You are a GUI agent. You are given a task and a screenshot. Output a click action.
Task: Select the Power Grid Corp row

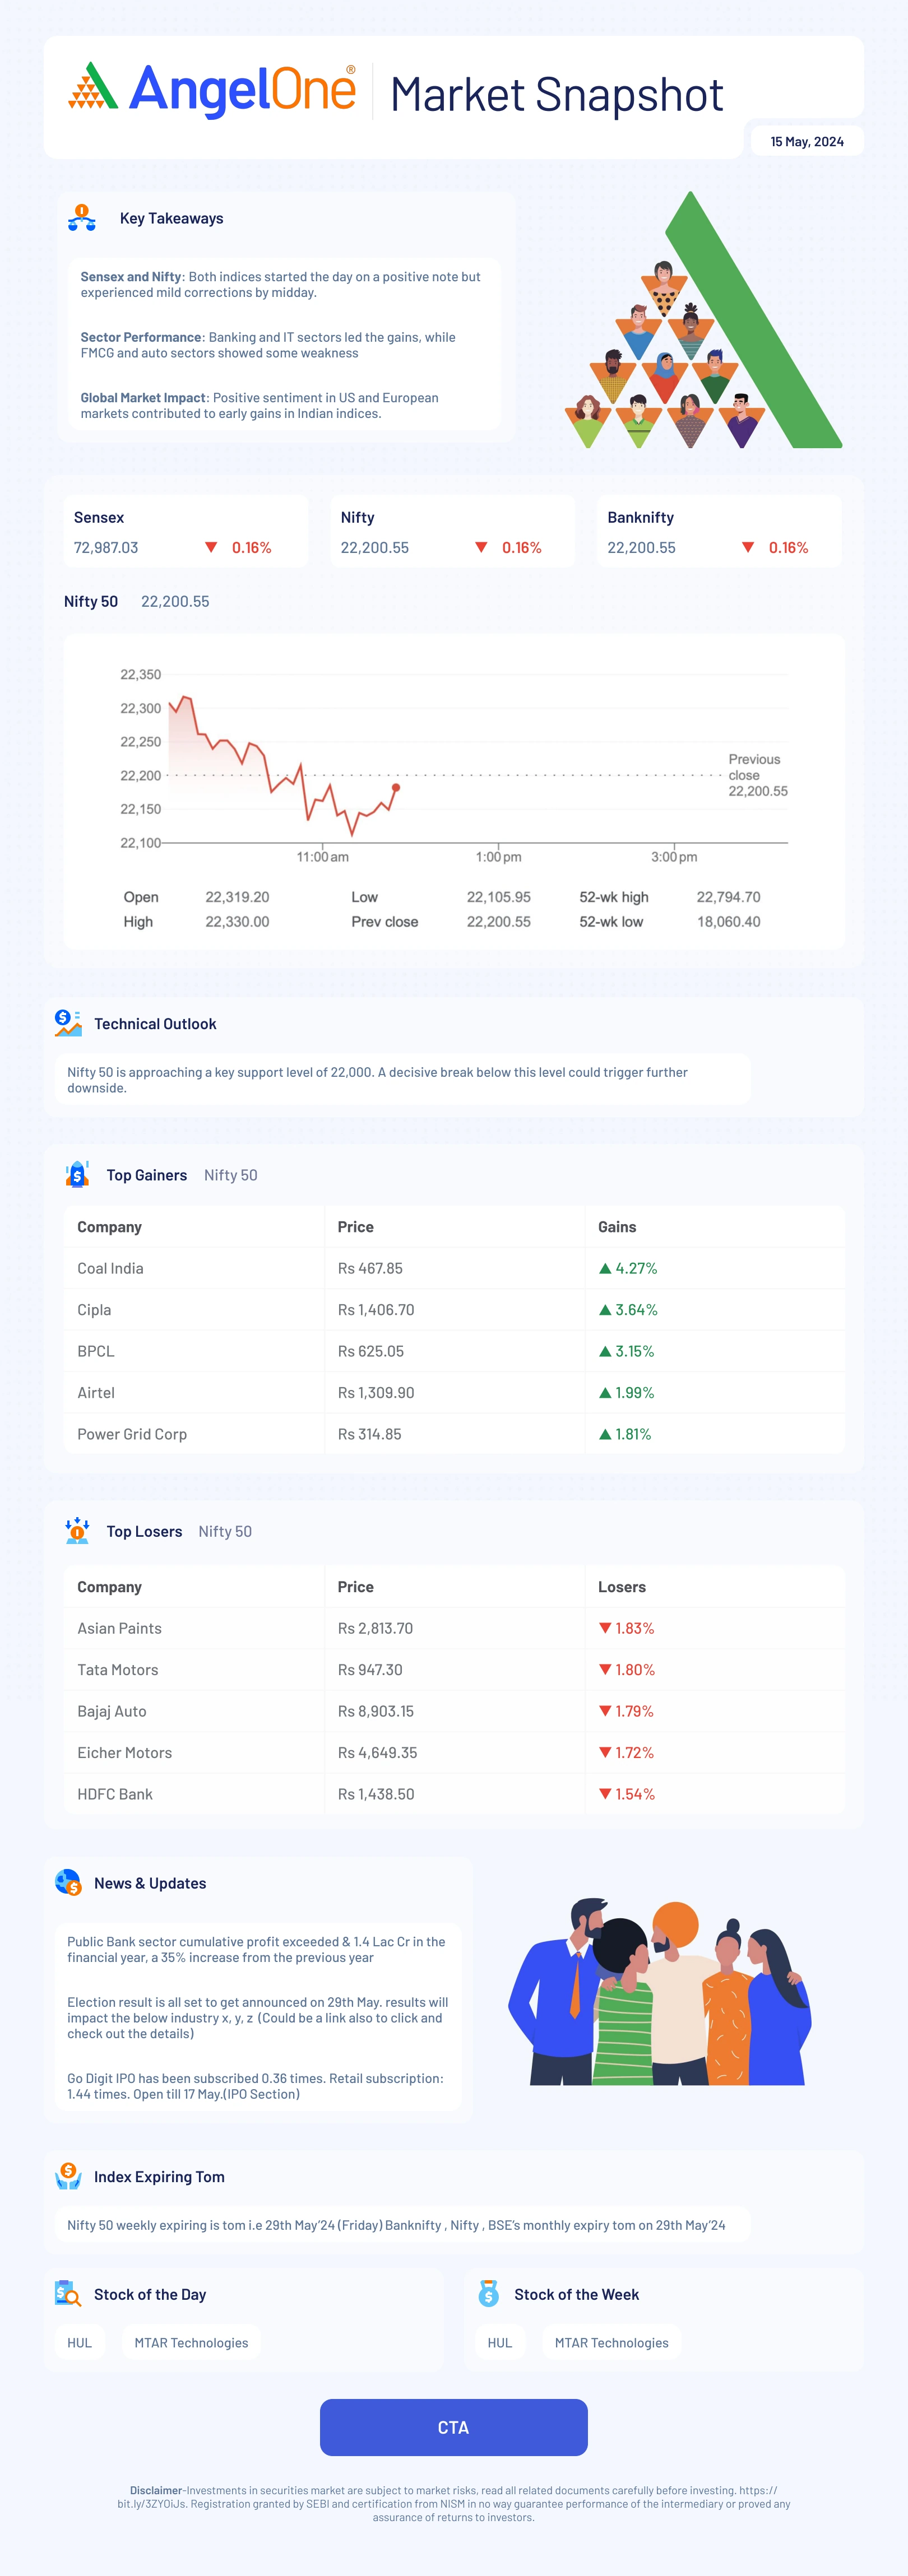454,1434
